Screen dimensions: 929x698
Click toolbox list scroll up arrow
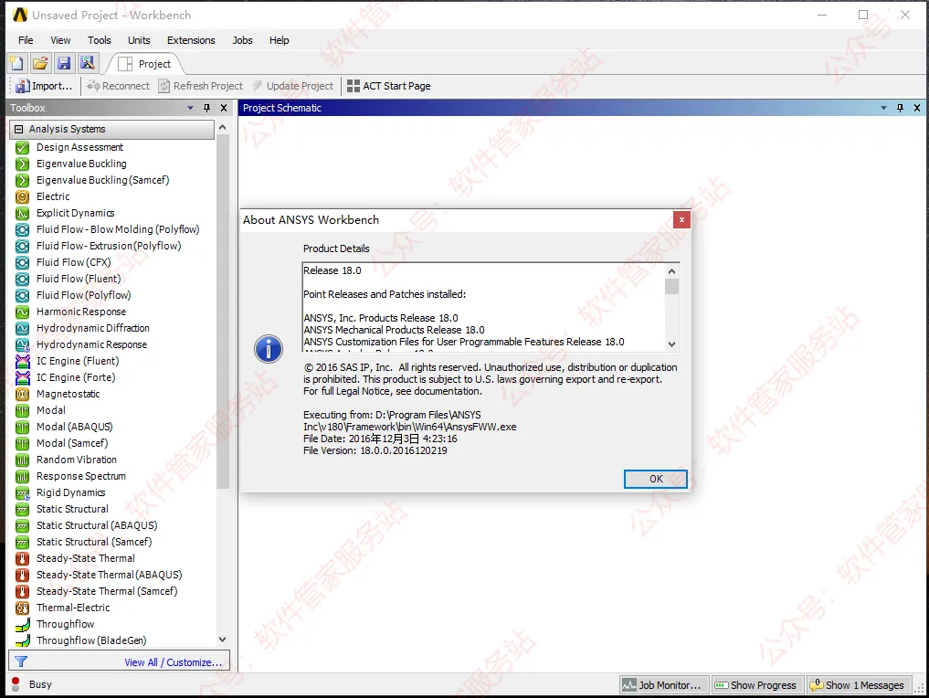click(222, 127)
